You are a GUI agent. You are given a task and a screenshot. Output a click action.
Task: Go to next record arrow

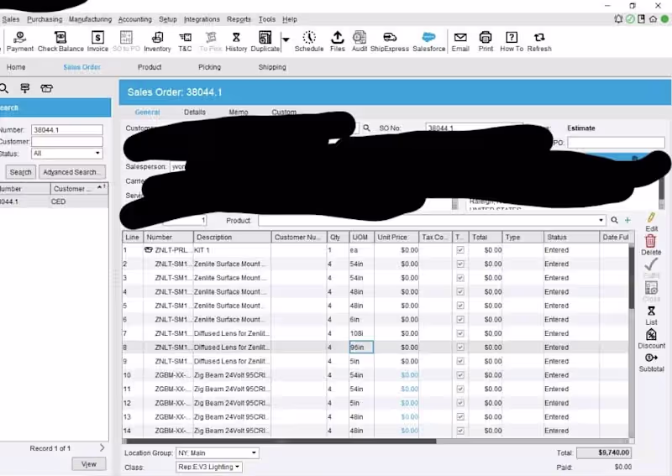click(x=102, y=447)
